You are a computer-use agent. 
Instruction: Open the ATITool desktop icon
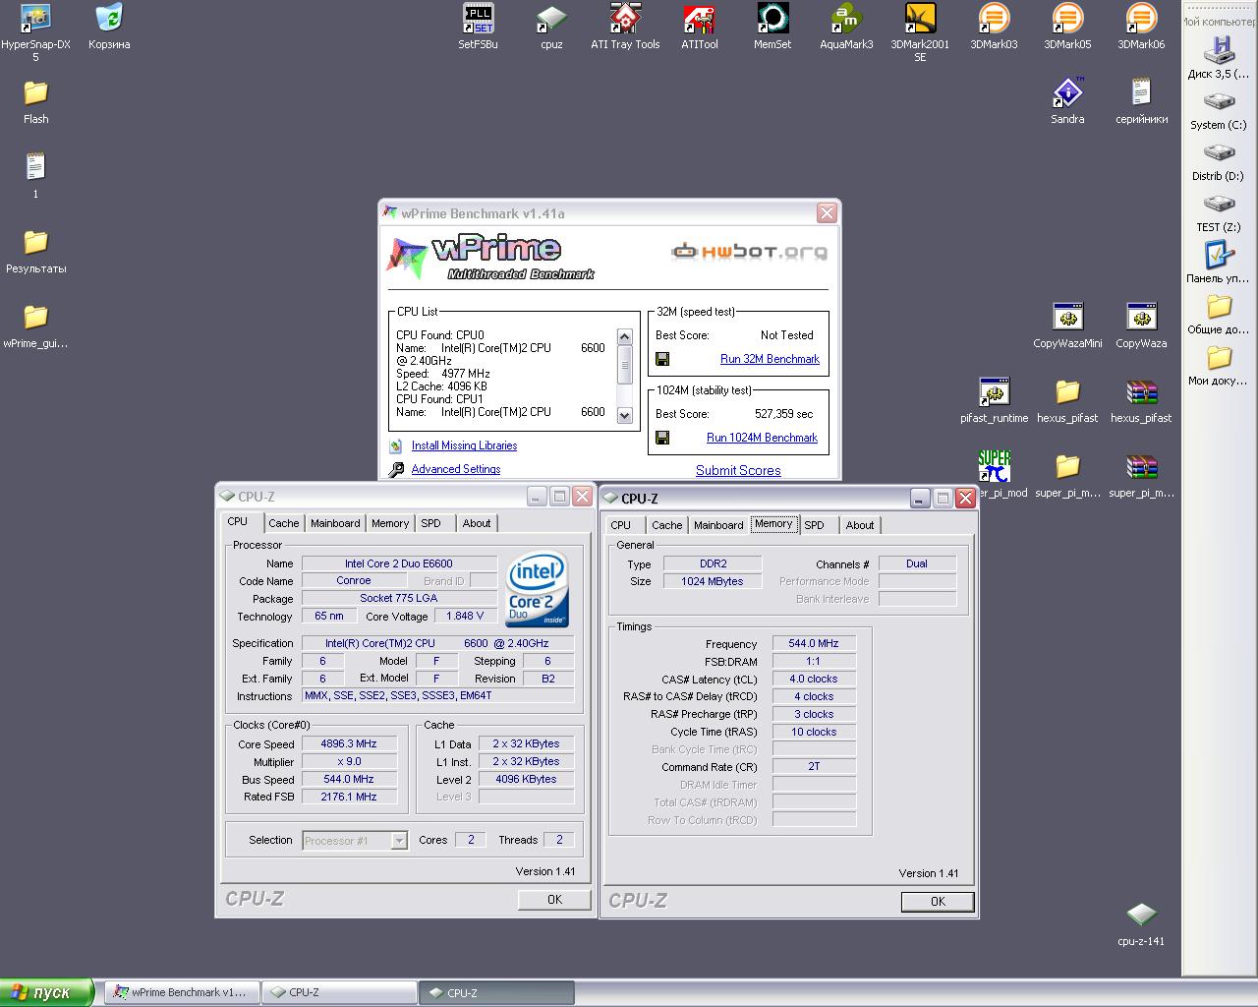pyautogui.click(x=699, y=18)
